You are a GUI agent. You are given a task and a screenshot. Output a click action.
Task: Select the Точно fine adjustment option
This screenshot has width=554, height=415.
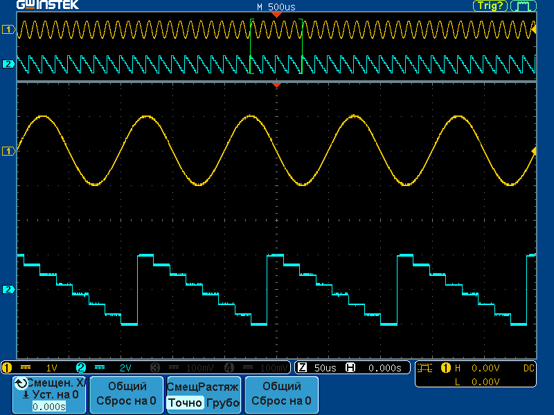(186, 403)
